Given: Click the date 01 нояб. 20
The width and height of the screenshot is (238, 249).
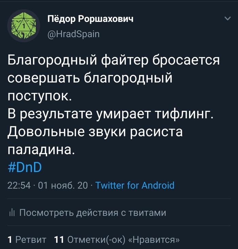Looking at the screenshot, I should pos(63,186).
